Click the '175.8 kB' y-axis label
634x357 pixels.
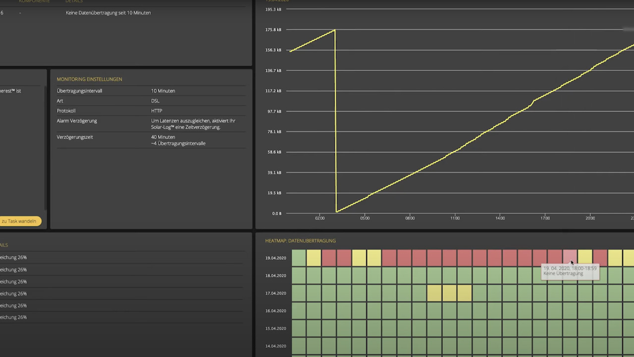click(273, 30)
